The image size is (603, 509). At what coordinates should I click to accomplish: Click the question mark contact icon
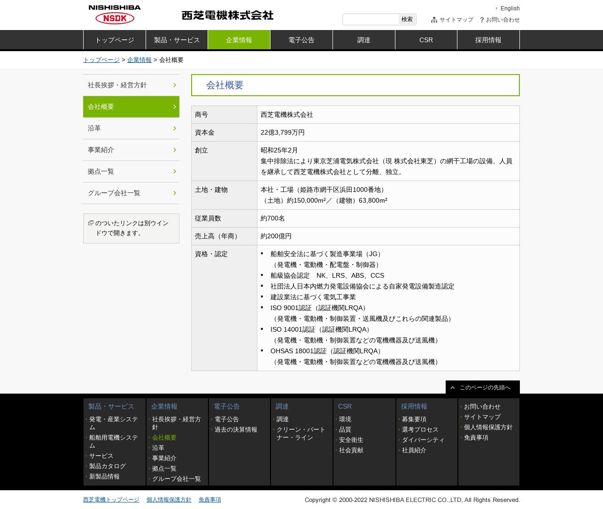(x=482, y=20)
